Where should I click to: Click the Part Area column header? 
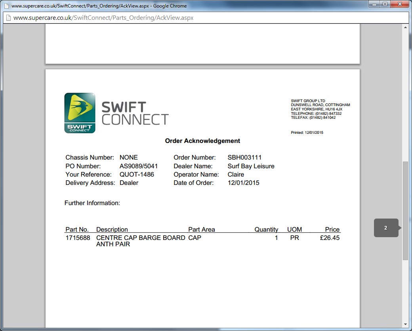tap(202, 230)
